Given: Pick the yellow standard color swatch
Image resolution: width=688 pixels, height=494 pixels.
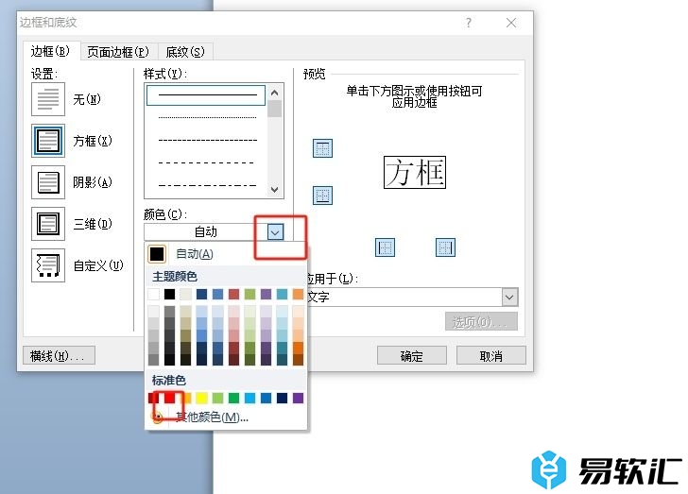Looking at the screenshot, I should tap(202, 398).
